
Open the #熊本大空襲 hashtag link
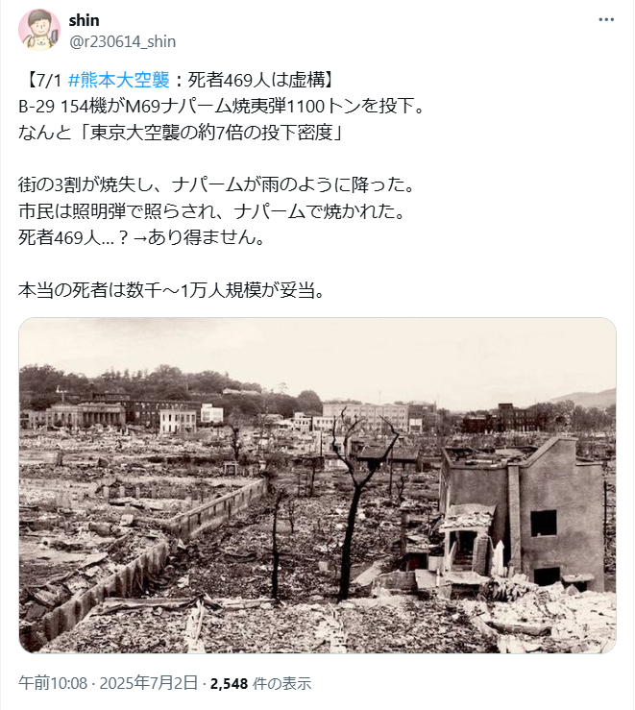tap(118, 80)
